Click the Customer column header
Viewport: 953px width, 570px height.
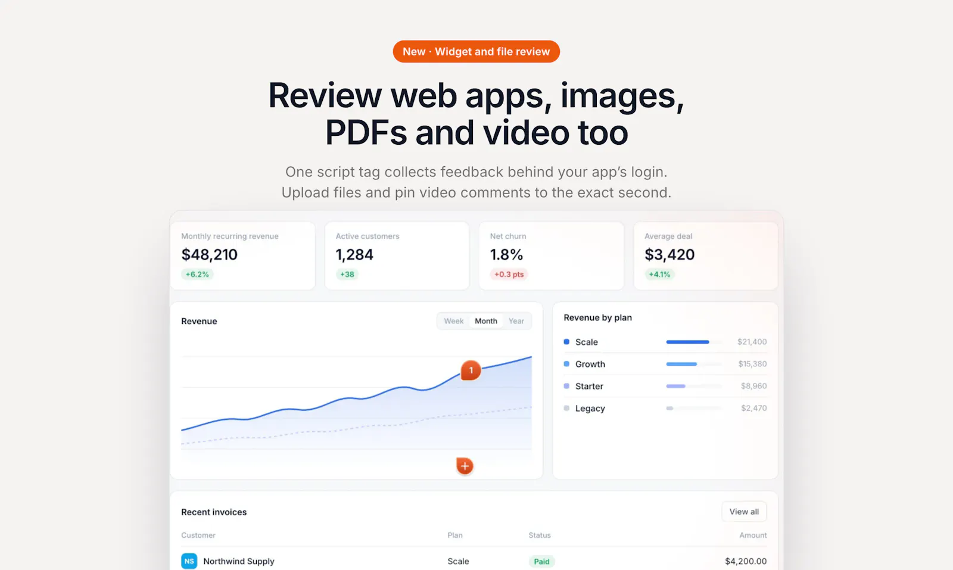click(198, 535)
